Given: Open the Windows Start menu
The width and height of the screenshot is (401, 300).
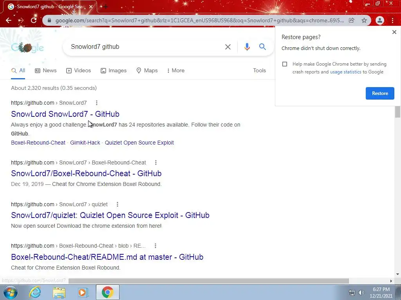Looking at the screenshot, I should click(11, 292).
